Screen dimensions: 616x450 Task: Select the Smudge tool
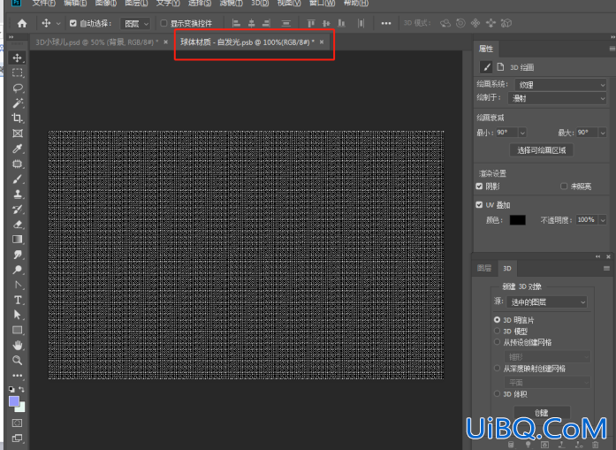tap(18, 255)
